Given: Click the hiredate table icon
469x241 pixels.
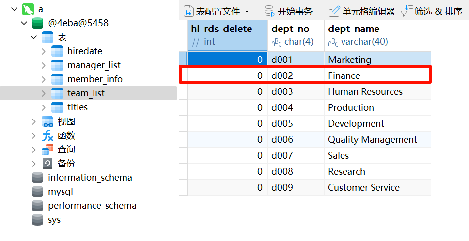Looking at the screenshot, I should click(x=57, y=51).
